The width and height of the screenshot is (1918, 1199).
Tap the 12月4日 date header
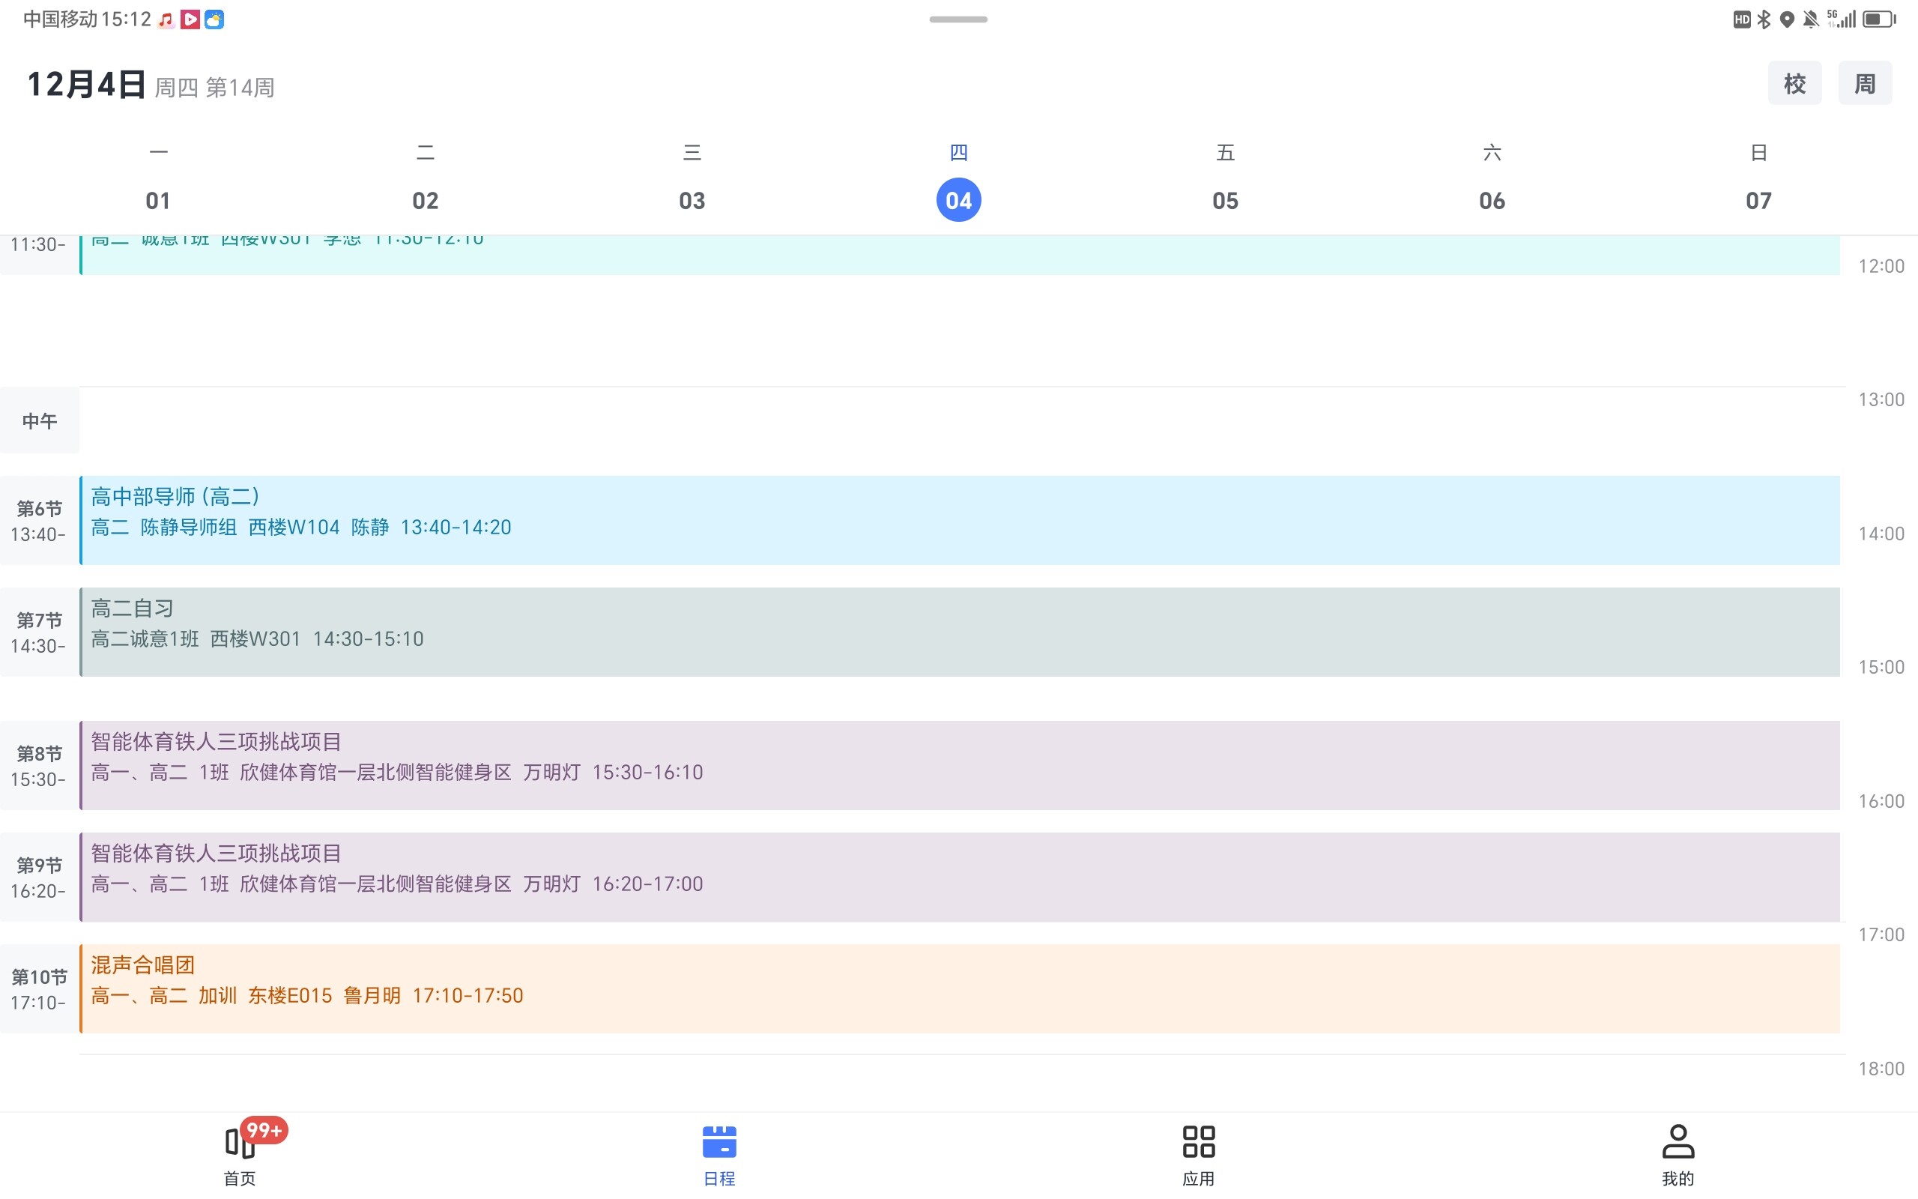tap(87, 85)
